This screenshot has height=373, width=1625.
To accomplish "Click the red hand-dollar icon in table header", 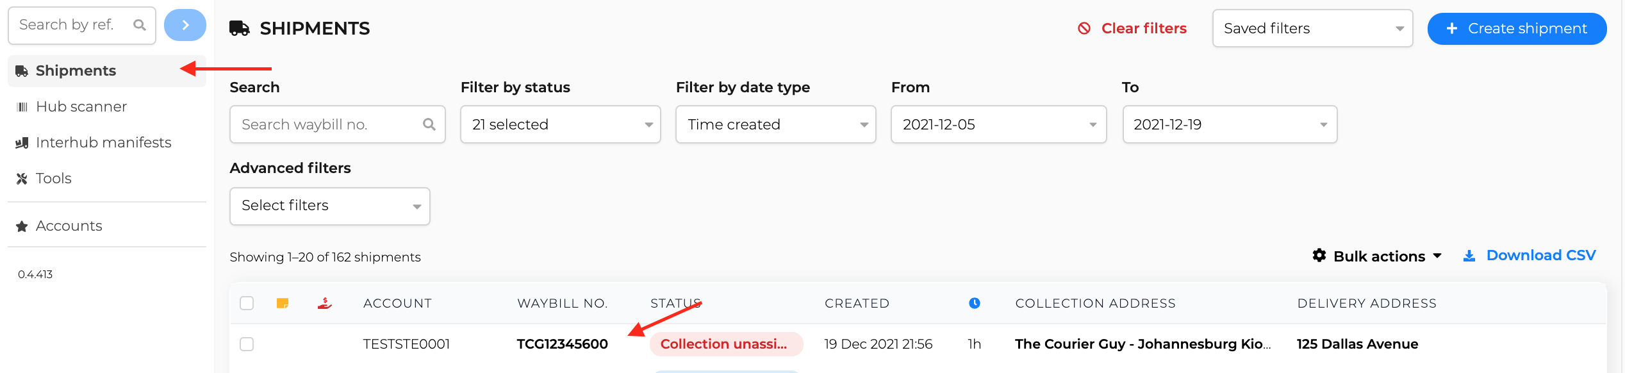I will click(325, 303).
